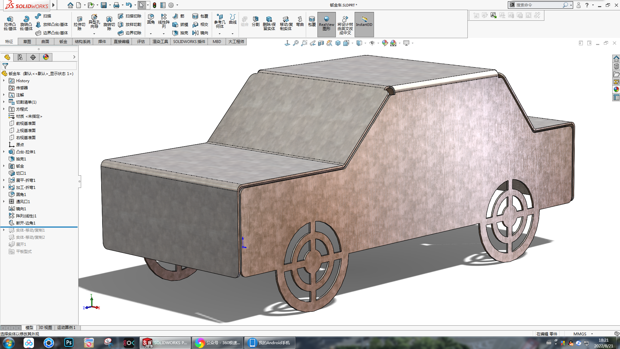
Task: Open the DisplayManager appearance color ball tab
Action: [x=46, y=57]
